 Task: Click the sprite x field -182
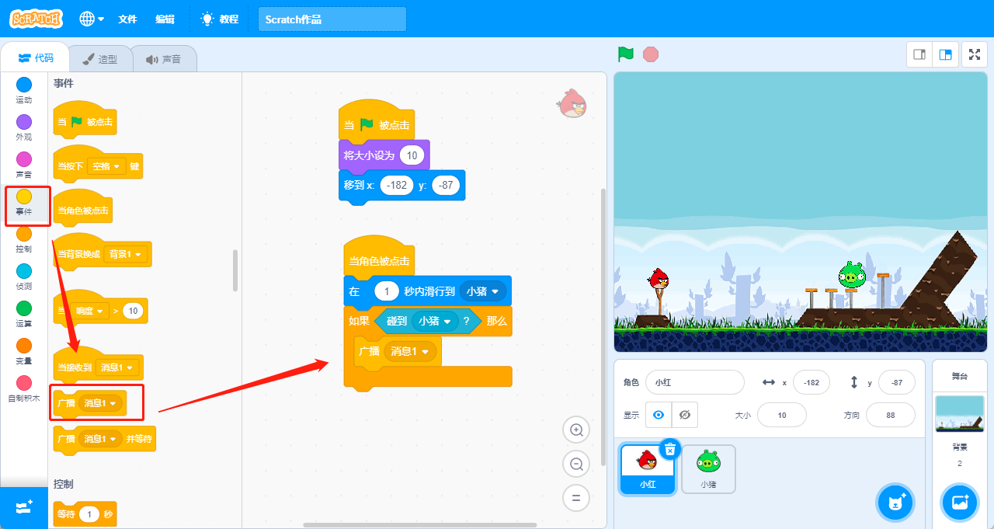pyautogui.click(x=811, y=382)
